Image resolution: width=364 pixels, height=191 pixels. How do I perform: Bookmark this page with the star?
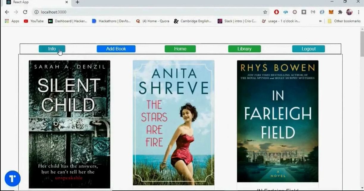click(265, 12)
